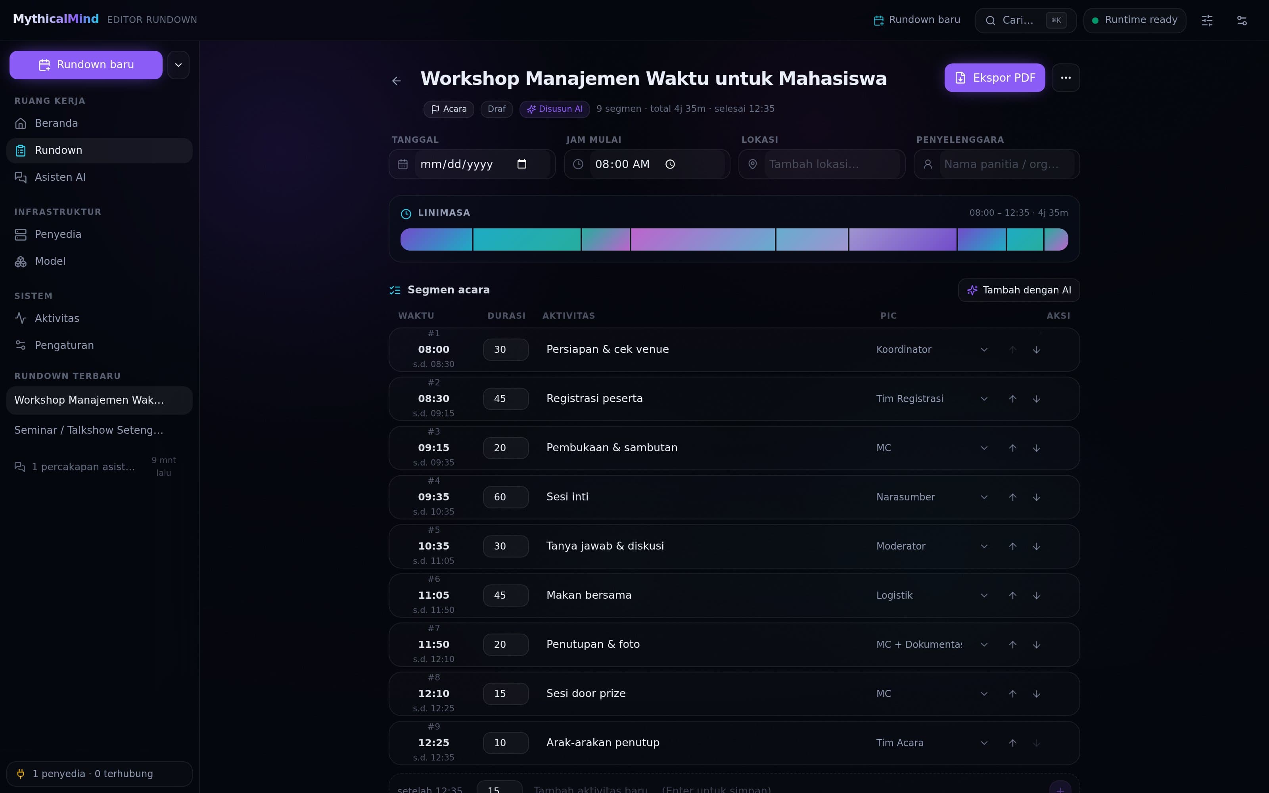Open Aktivitas in the Sistem section
1269x793 pixels.
[99, 318]
